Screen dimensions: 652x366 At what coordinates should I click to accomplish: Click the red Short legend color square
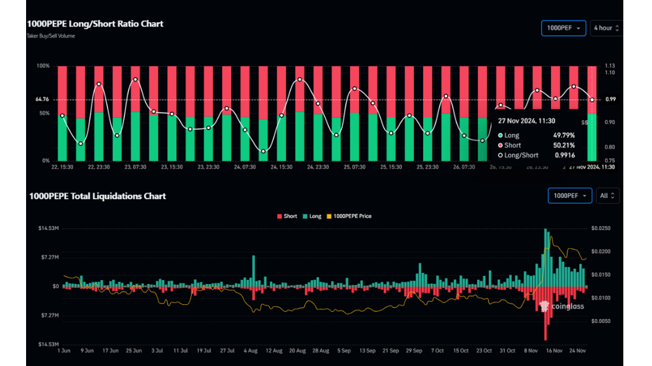(280, 216)
